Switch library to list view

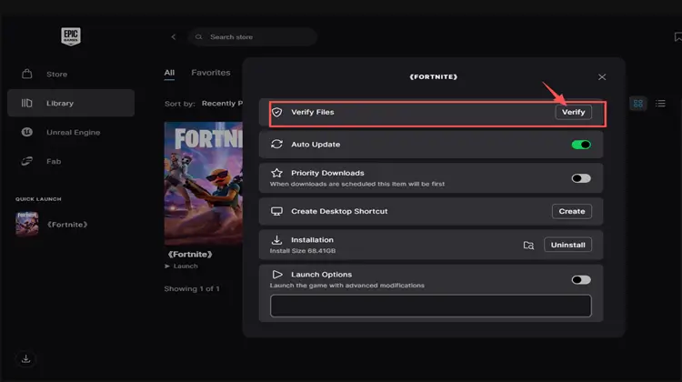tap(661, 104)
